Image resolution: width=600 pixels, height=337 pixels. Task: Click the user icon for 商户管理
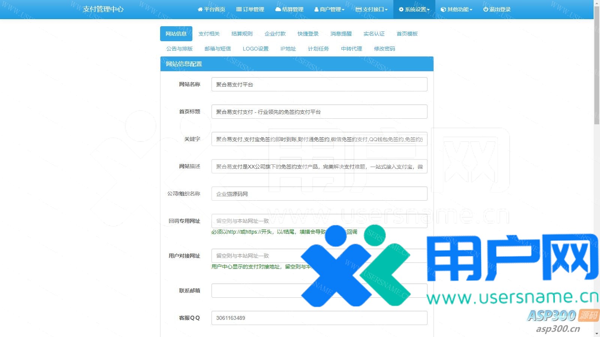point(316,9)
